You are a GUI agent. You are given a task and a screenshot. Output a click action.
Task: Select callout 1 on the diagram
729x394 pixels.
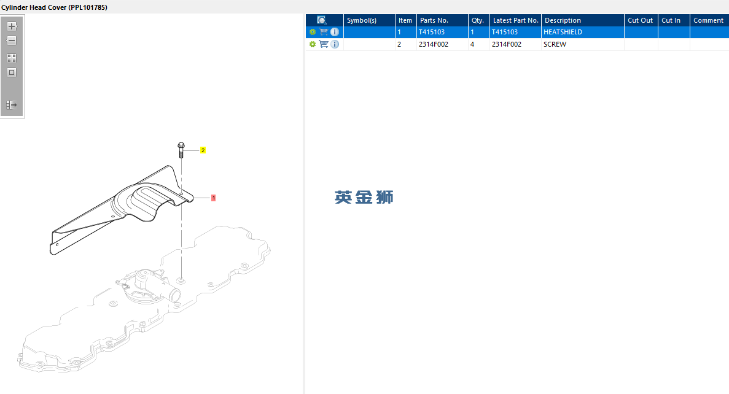click(213, 198)
